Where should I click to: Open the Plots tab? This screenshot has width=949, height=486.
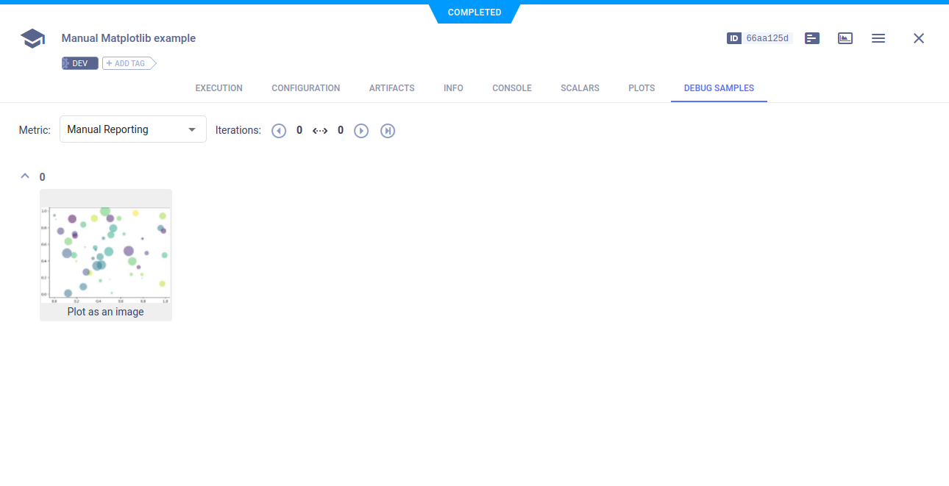[641, 88]
